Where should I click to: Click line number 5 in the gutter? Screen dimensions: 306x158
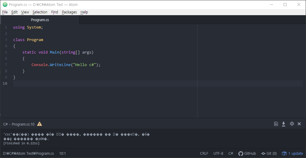click(6, 52)
